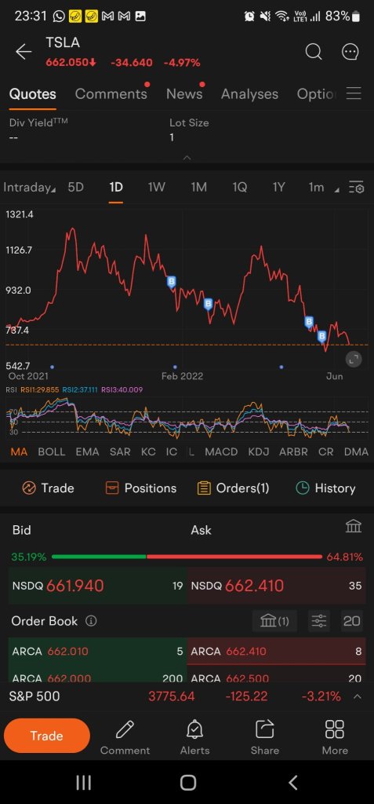The image size is (374, 804).
Task: Tap the Share icon
Action: click(265, 729)
